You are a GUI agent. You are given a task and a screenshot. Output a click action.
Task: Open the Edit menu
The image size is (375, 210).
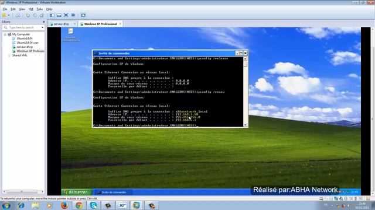[13, 9]
